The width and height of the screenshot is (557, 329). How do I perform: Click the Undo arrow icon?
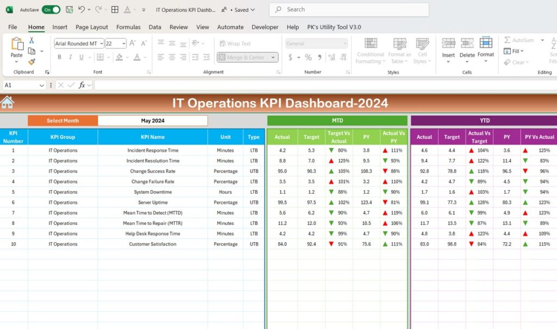[82, 10]
